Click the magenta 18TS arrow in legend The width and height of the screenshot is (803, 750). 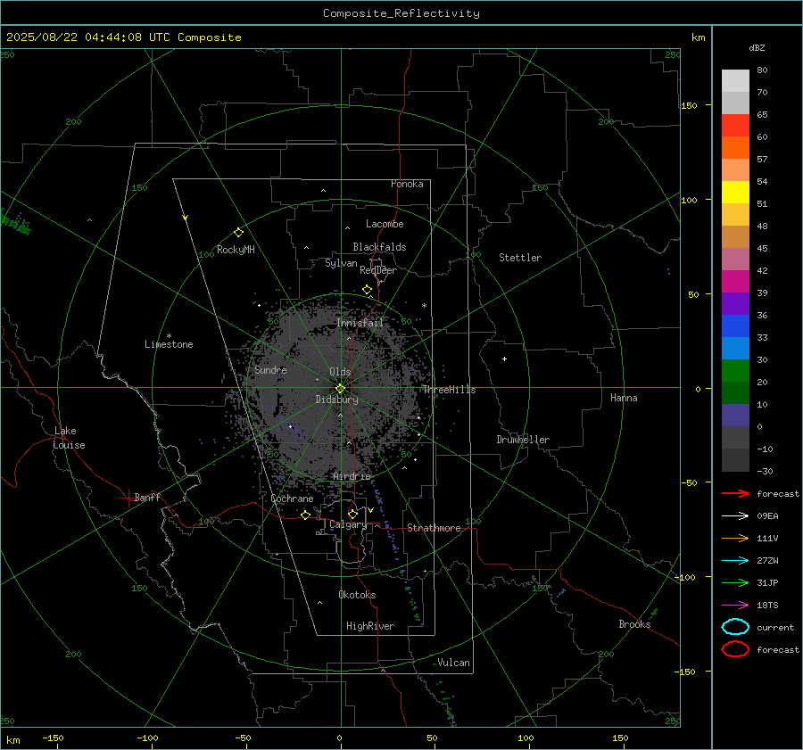(x=735, y=606)
